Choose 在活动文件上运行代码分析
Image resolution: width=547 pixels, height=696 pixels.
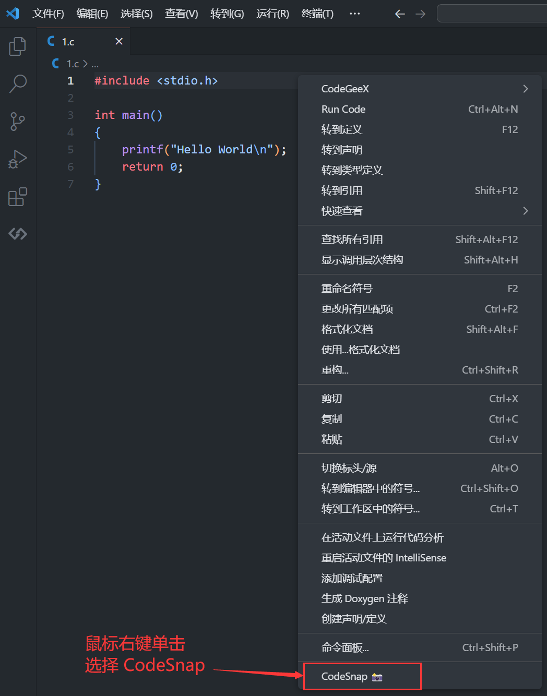pyautogui.click(x=420, y=537)
